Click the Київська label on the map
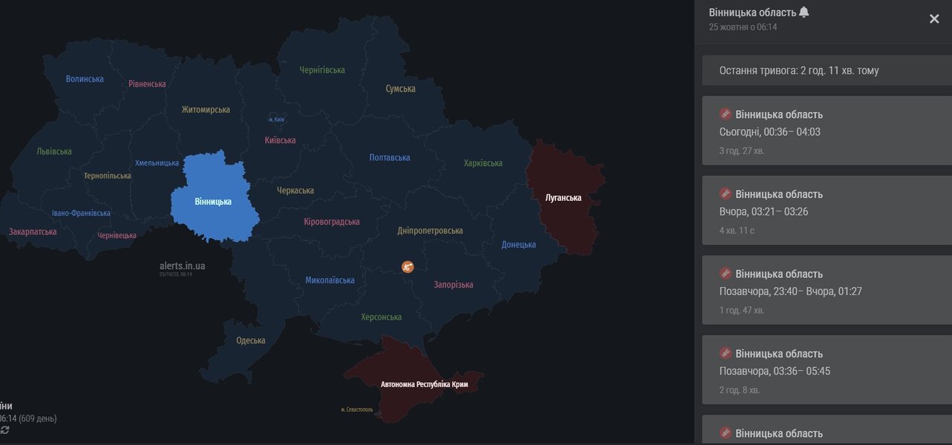Screen dimensions: 952x445 [x=279, y=139]
